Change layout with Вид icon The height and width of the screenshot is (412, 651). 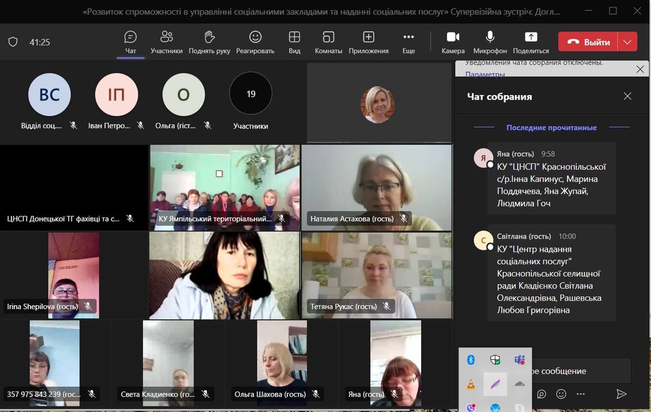point(294,42)
